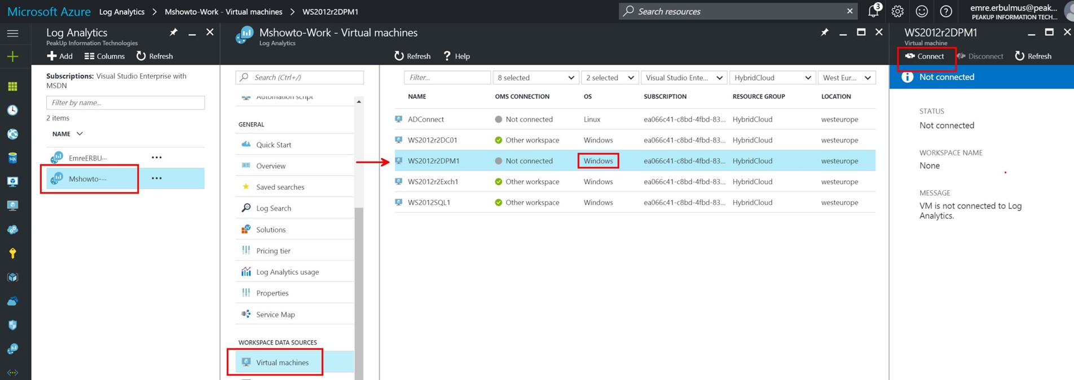
Task: Clear the Search resources box
Action: 849,11
